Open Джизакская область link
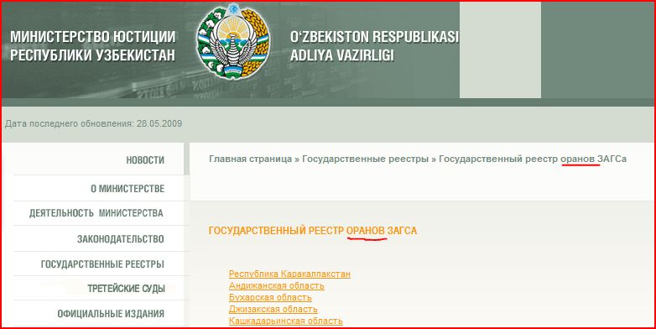Viewport: 656px width, 329px height. click(273, 310)
